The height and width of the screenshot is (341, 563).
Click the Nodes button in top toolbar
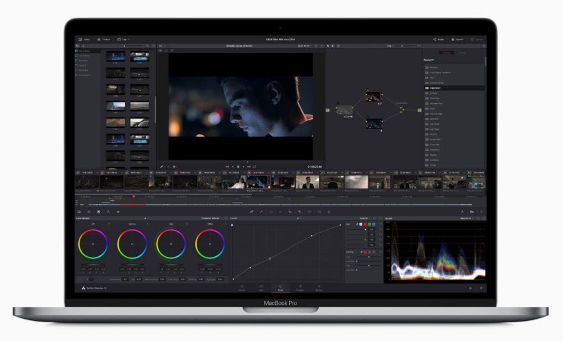coord(438,39)
